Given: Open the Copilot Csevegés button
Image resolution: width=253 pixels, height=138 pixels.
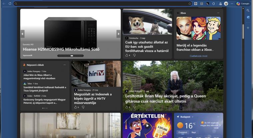Looking at the screenshot, I should [x=243, y=4].
